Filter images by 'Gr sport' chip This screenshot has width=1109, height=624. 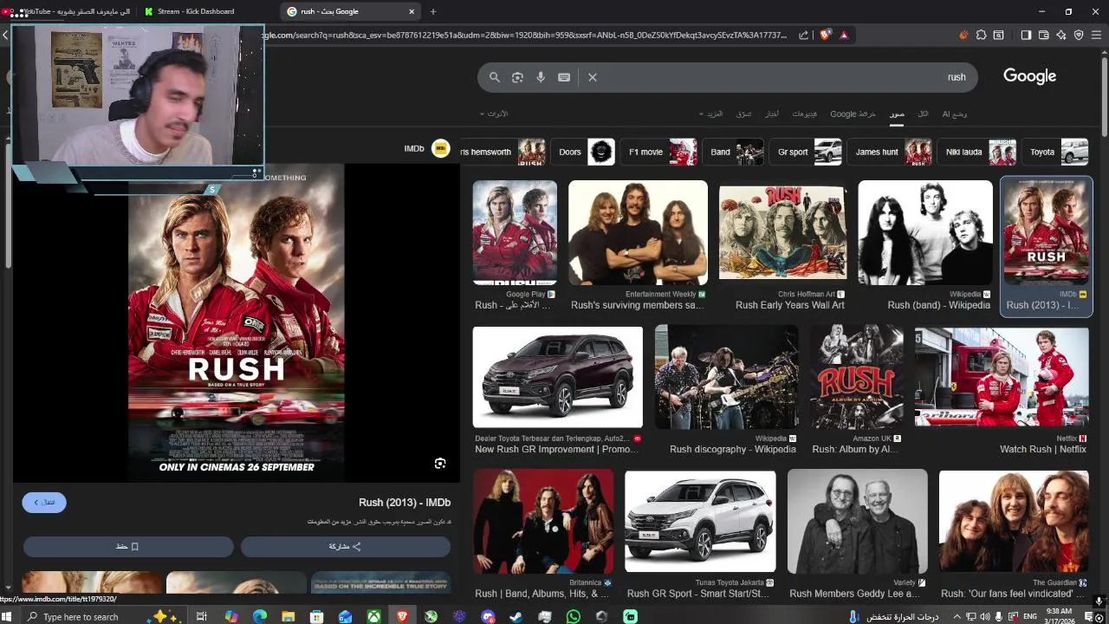pyautogui.click(x=805, y=152)
